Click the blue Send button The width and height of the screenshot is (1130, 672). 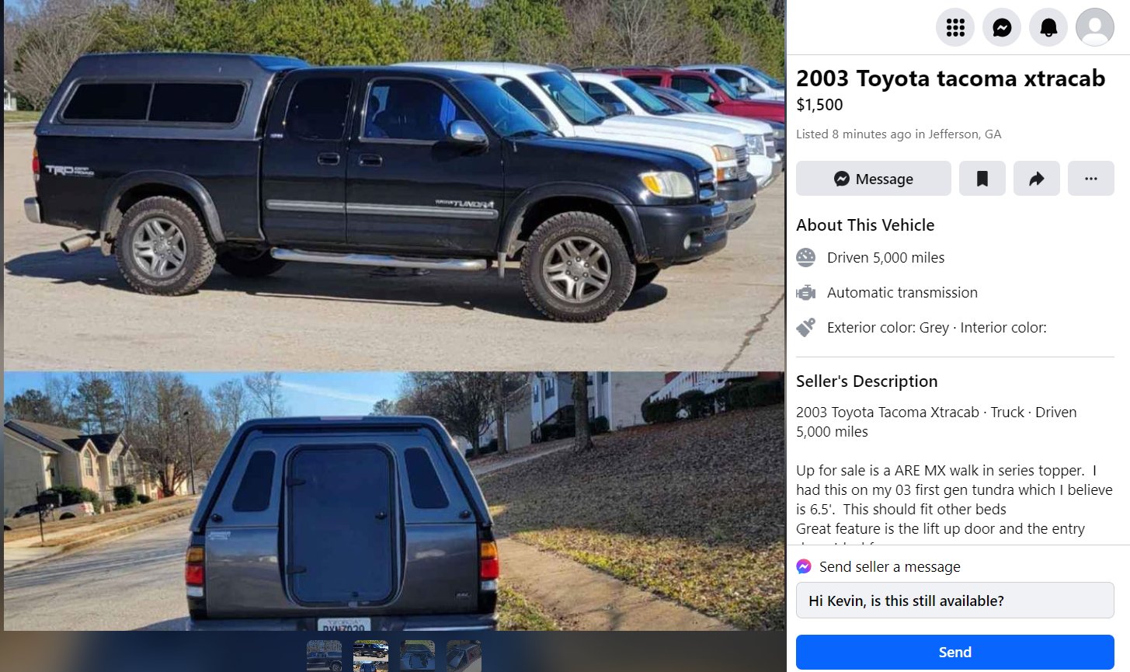(x=955, y=652)
